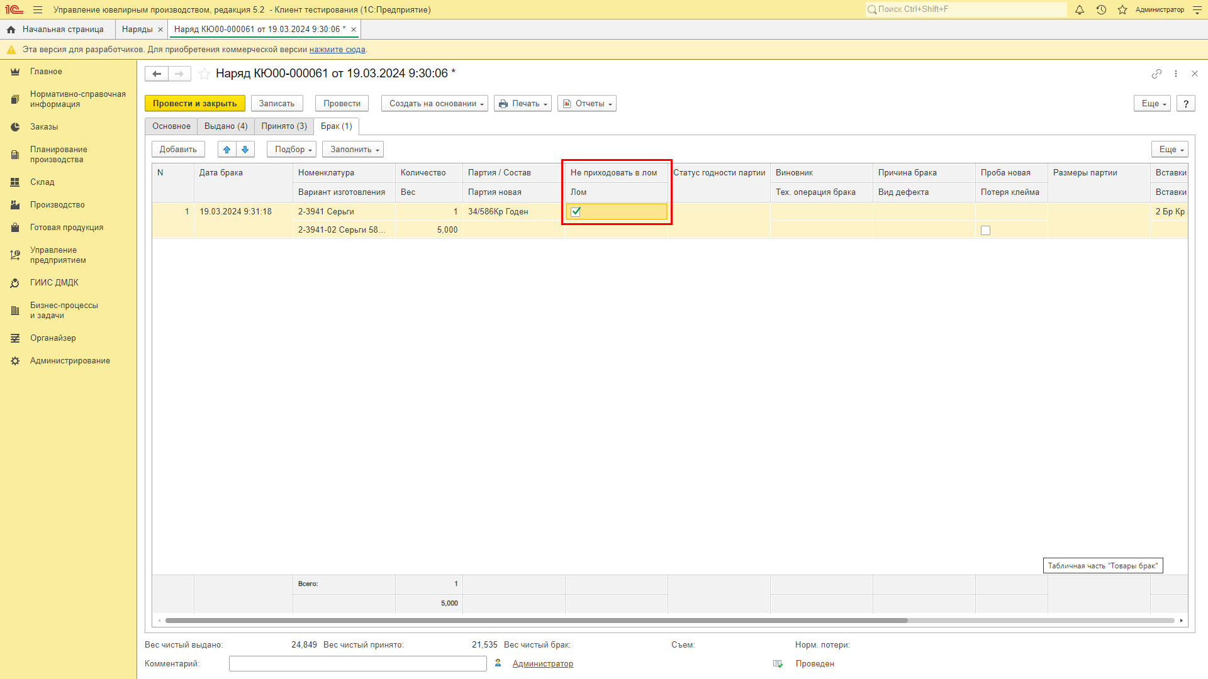Select the 34/586Кр Годен cell

pyautogui.click(x=513, y=212)
